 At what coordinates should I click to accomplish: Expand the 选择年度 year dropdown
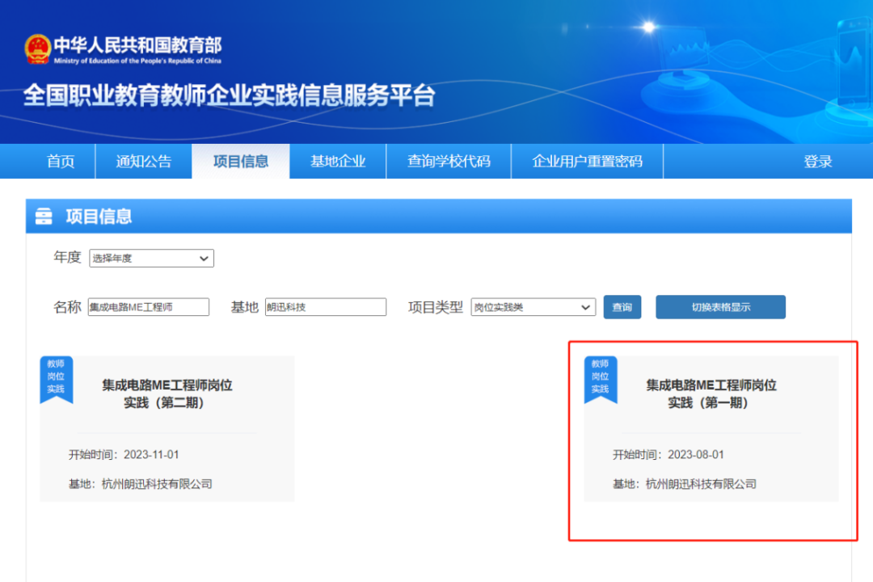pyautogui.click(x=151, y=259)
